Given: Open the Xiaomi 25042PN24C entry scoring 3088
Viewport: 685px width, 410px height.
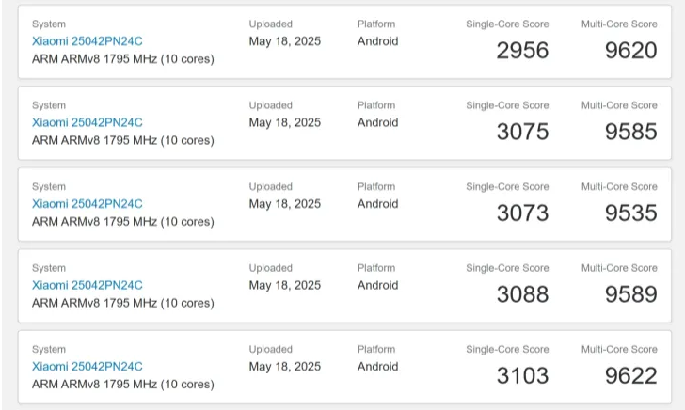Looking at the screenshot, I should tap(88, 285).
